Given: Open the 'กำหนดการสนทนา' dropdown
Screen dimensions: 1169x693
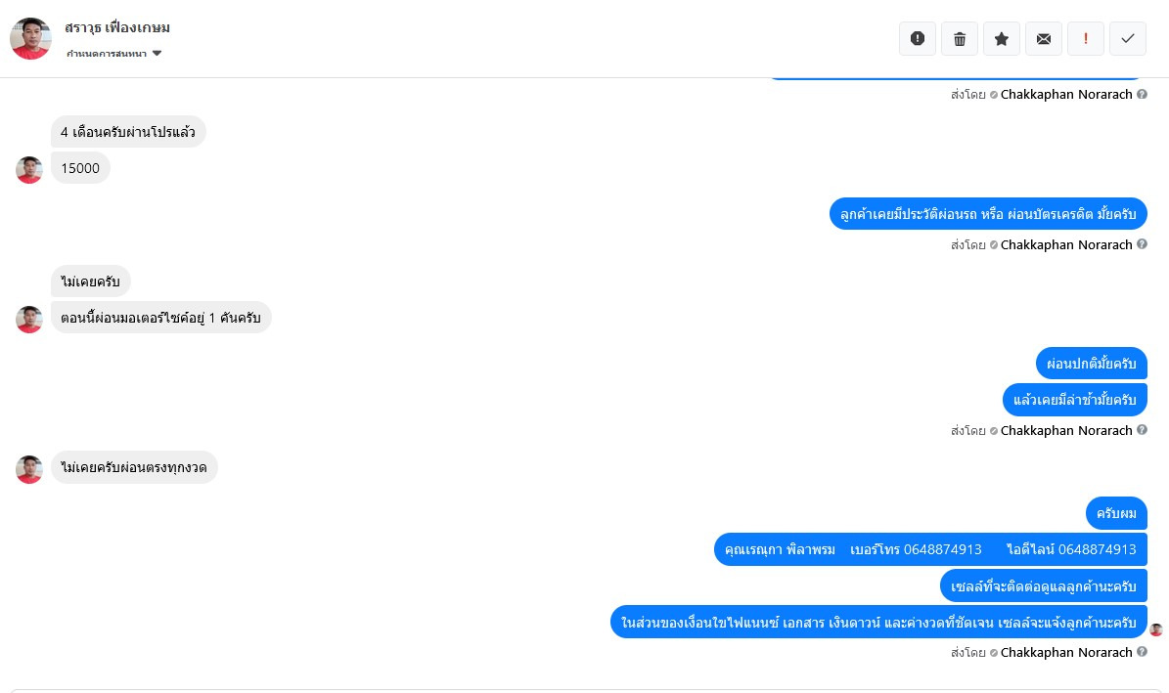Looking at the screenshot, I should pos(113,54).
